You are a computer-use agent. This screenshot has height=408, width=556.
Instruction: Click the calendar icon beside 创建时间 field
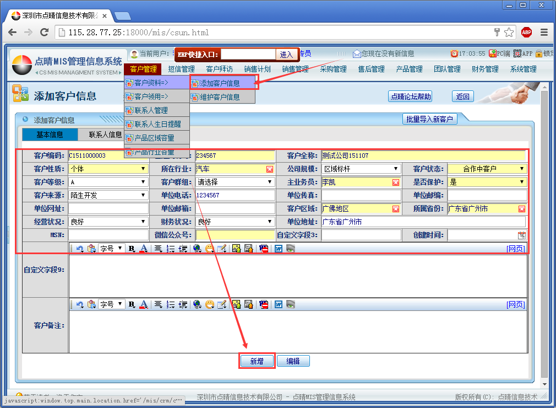point(521,235)
